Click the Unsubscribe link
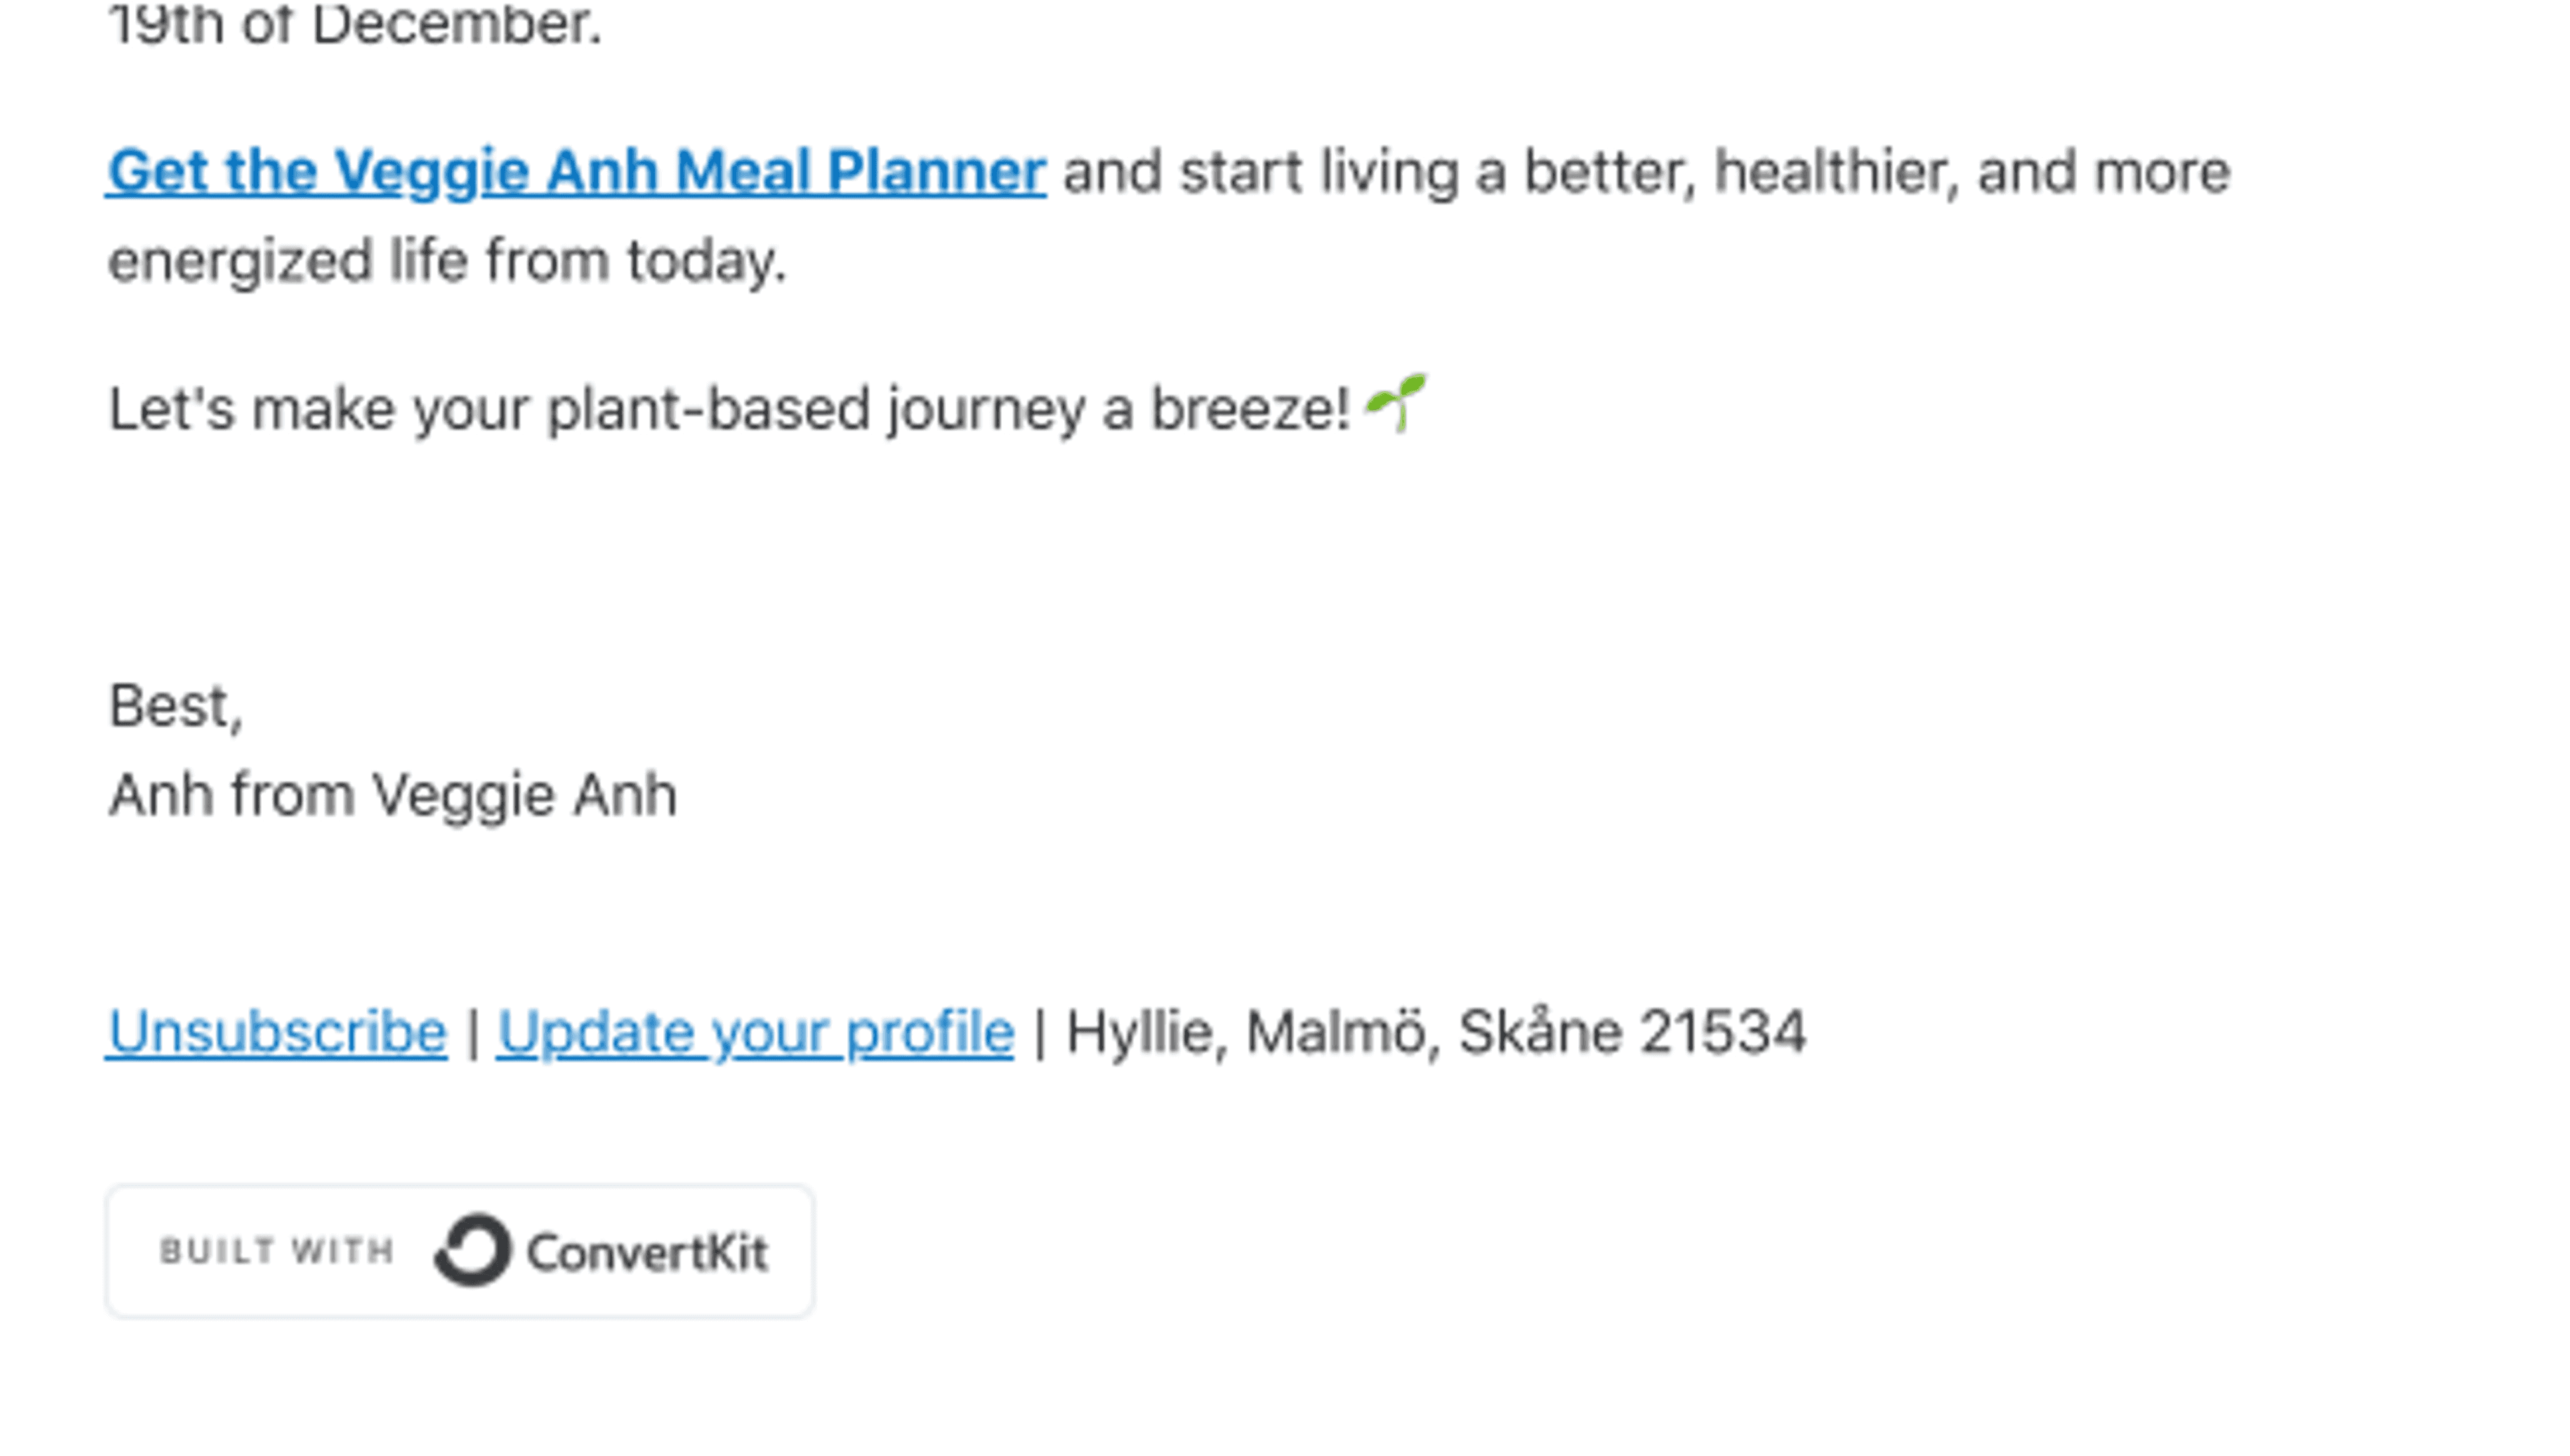The width and height of the screenshot is (2570, 1456). (277, 1031)
